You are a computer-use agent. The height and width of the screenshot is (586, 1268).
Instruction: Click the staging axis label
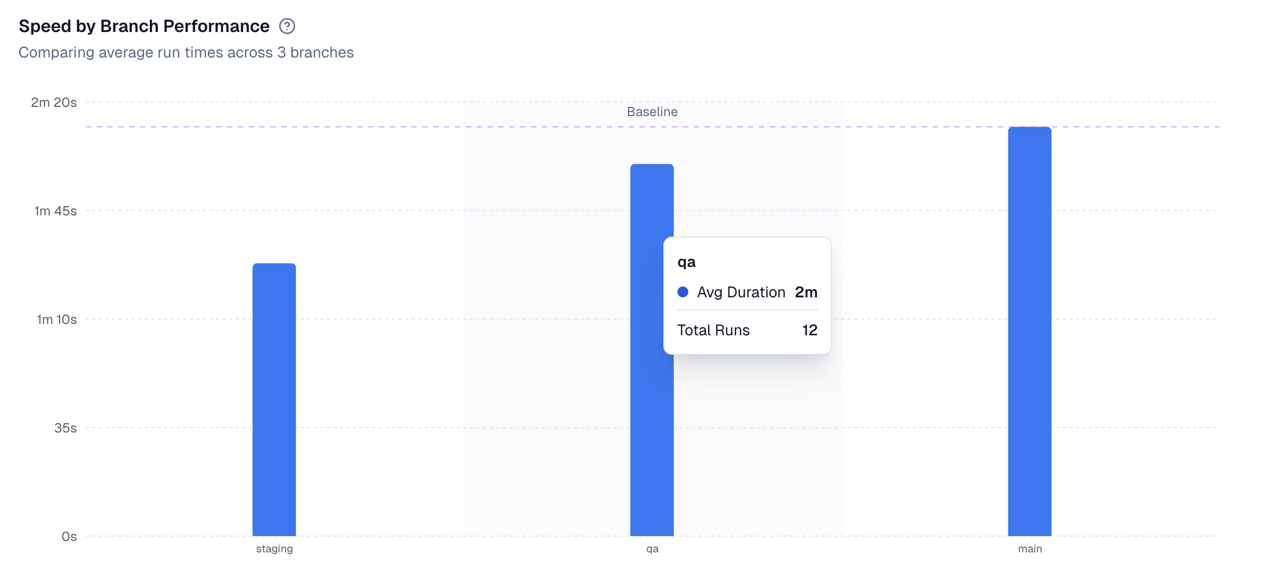pos(275,549)
